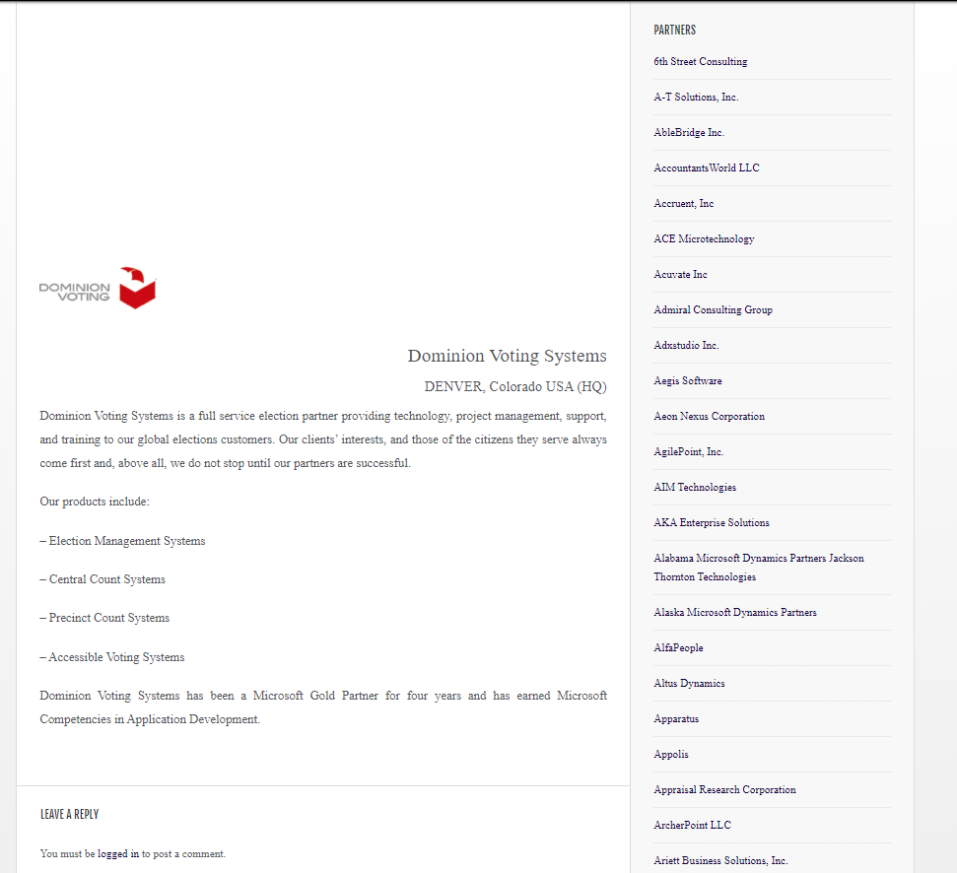The image size is (957, 873).
Task: Select Aeon Nexus Corporation link
Action: [x=710, y=416]
